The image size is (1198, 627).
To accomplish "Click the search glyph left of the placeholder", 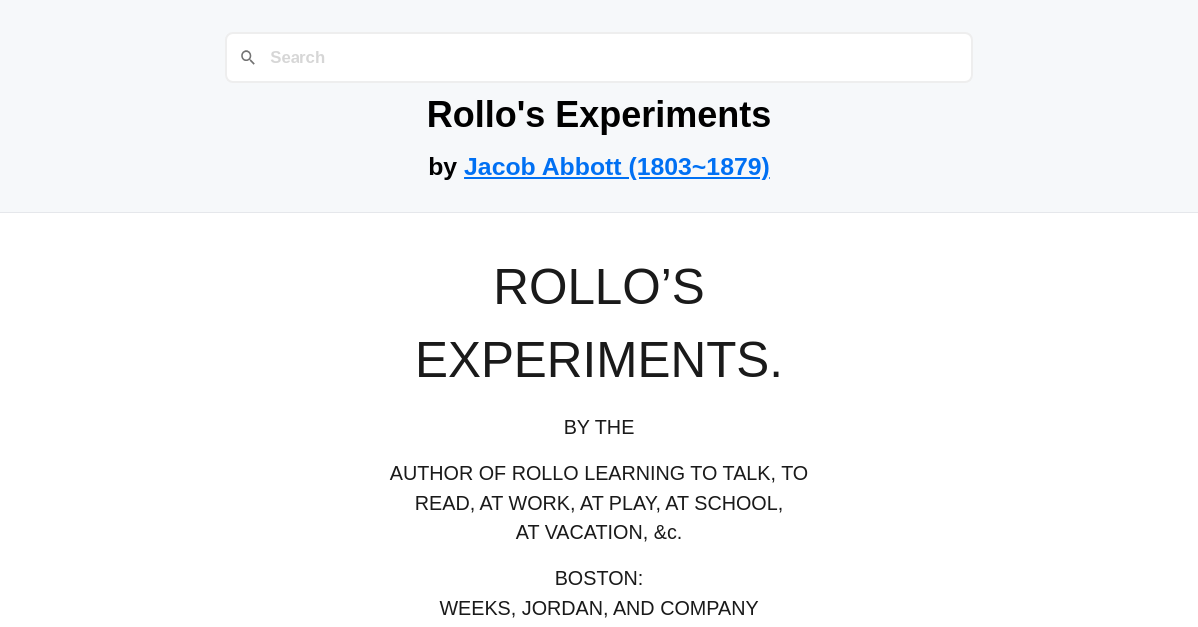I will pos(248,57).
